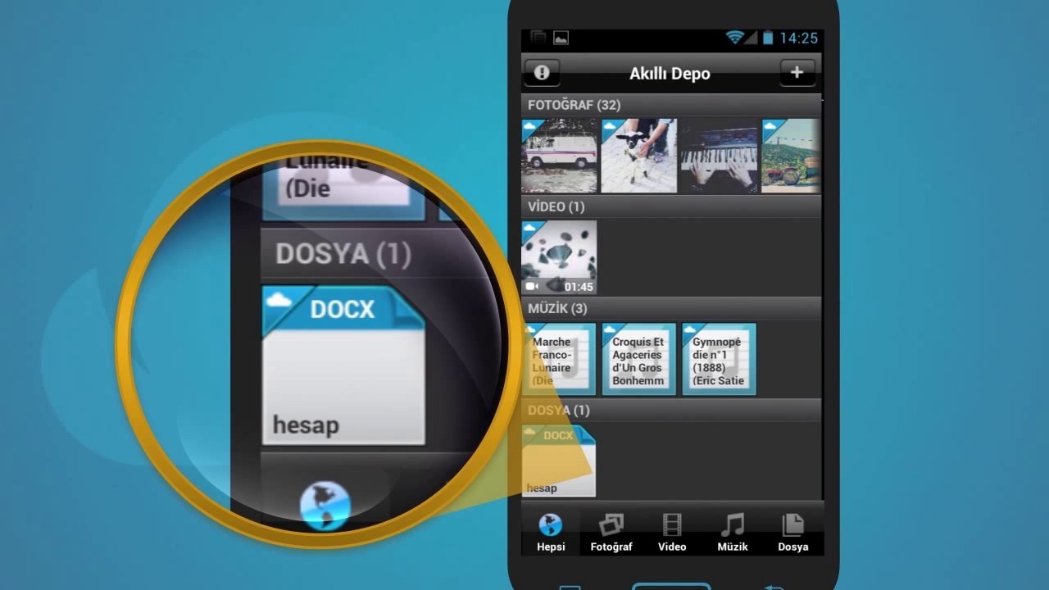Open the Croquis Et Agaceries music file
This screenshot has width=1049, height=590.
tap(639, 360)
